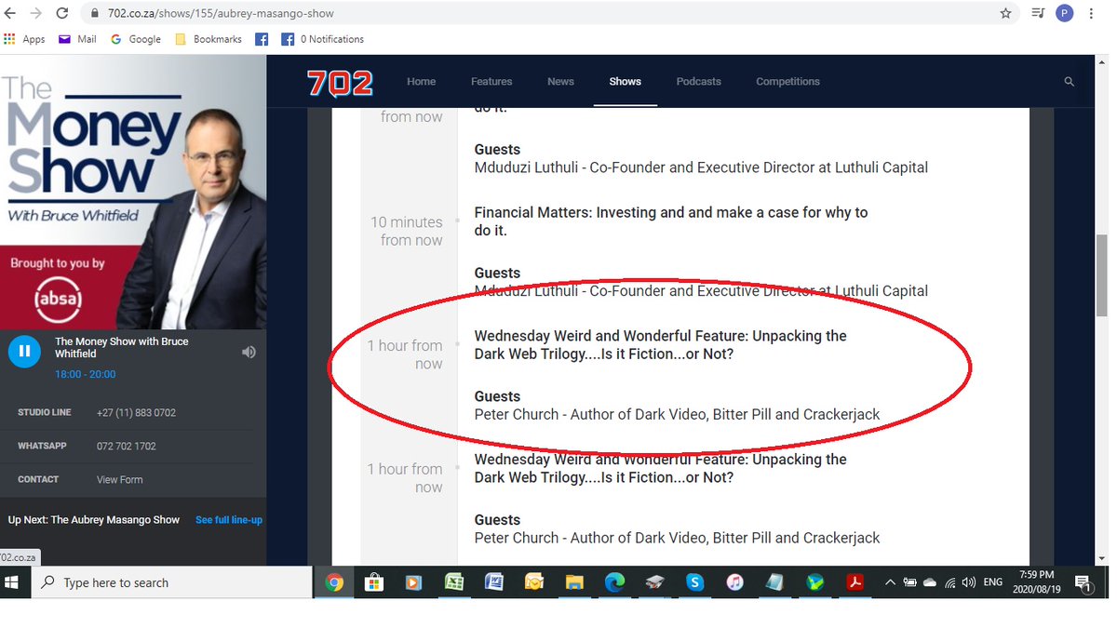Open Skype from the taskbar

[x=694, y=582]
